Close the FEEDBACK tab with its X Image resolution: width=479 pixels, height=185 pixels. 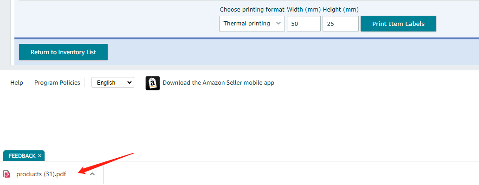pyautogui.click(x=39, y=156)
